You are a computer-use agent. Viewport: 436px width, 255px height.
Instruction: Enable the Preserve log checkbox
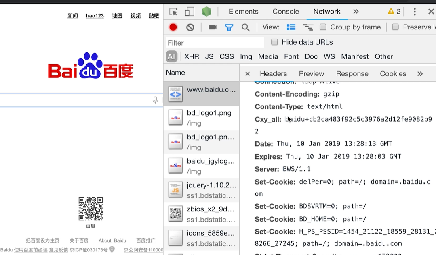coord(395,27)
